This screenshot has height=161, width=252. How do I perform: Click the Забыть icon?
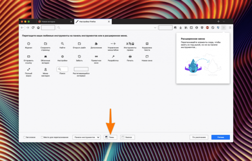[x=79, y=57]
